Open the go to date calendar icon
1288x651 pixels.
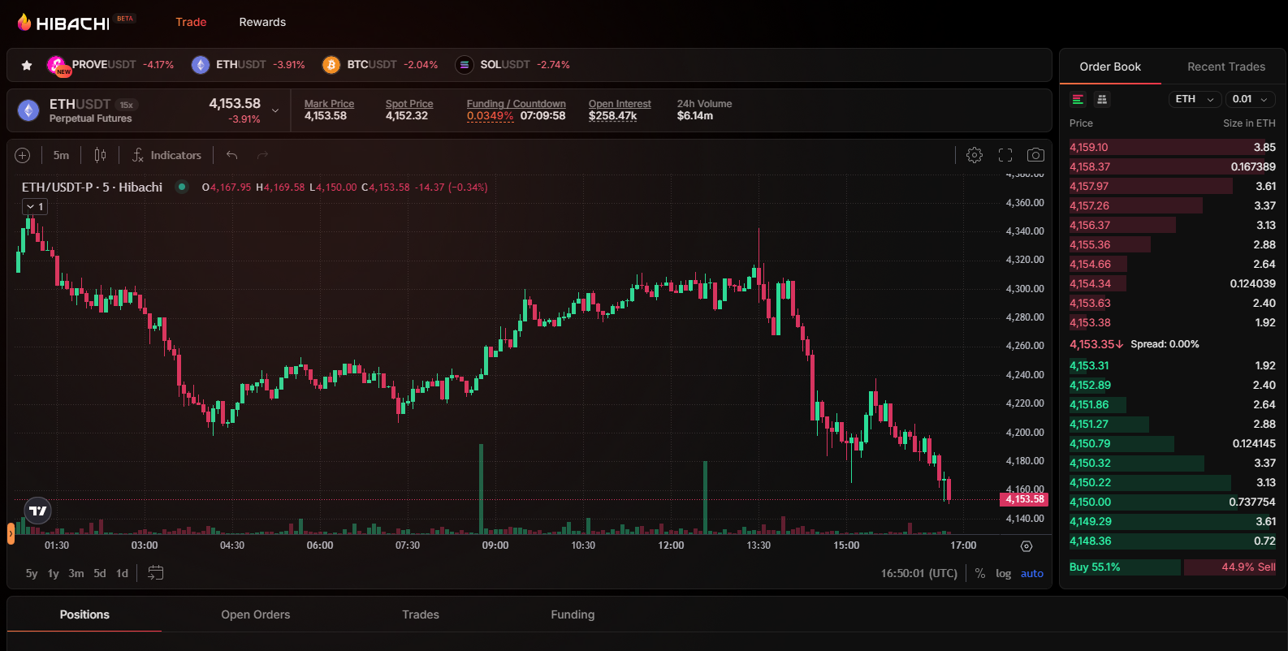(156, 573)
